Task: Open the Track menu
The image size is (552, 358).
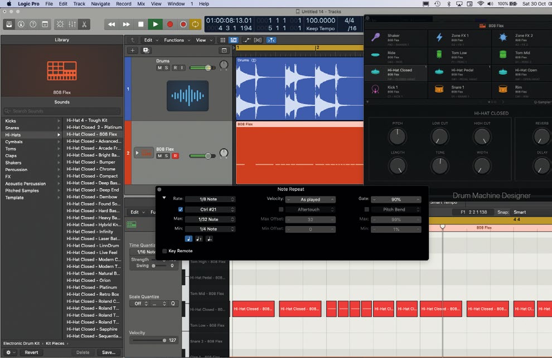Action: [x=79, y=4]
